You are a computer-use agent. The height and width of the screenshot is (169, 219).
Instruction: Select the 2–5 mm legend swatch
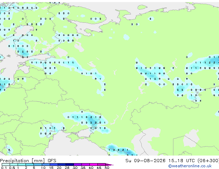pos(30,165)
